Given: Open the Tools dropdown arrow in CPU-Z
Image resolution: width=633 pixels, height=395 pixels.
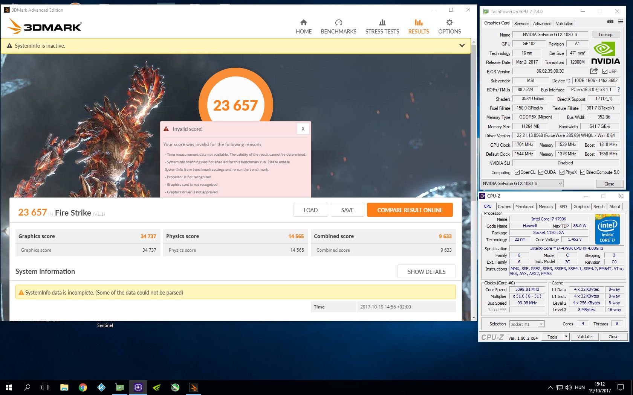Looking at the screenshot, I should pos(566,337).
